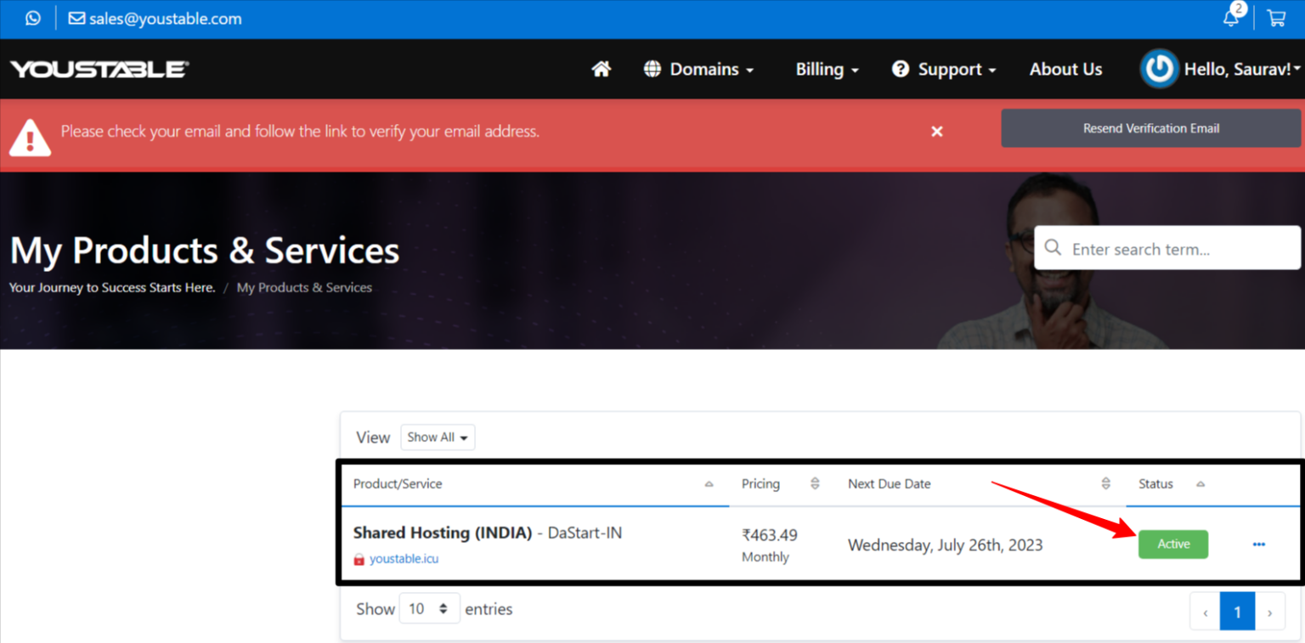Click the magnifier search icon
Viewport: 1305px width, 643px height.
click(1053, 248)
